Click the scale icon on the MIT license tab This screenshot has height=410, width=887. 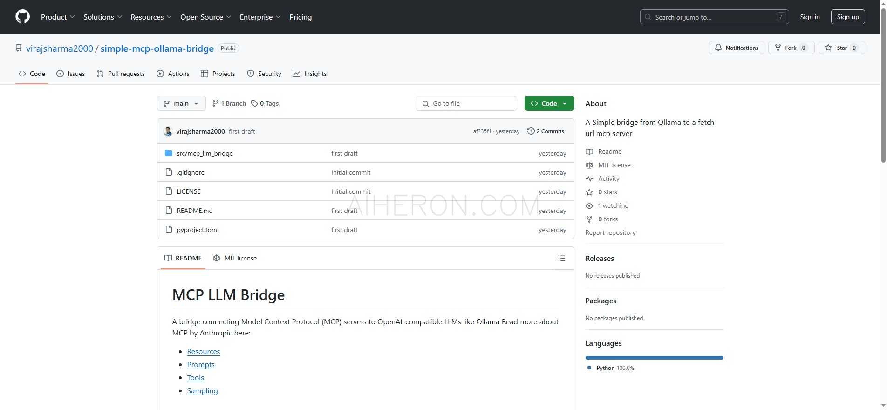(217, 258)
